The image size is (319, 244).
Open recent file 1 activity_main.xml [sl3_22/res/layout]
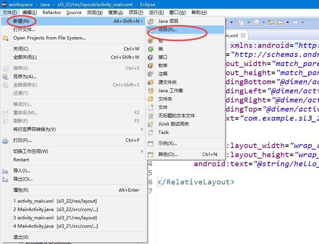pyautogui.click(x=73, y=201)
